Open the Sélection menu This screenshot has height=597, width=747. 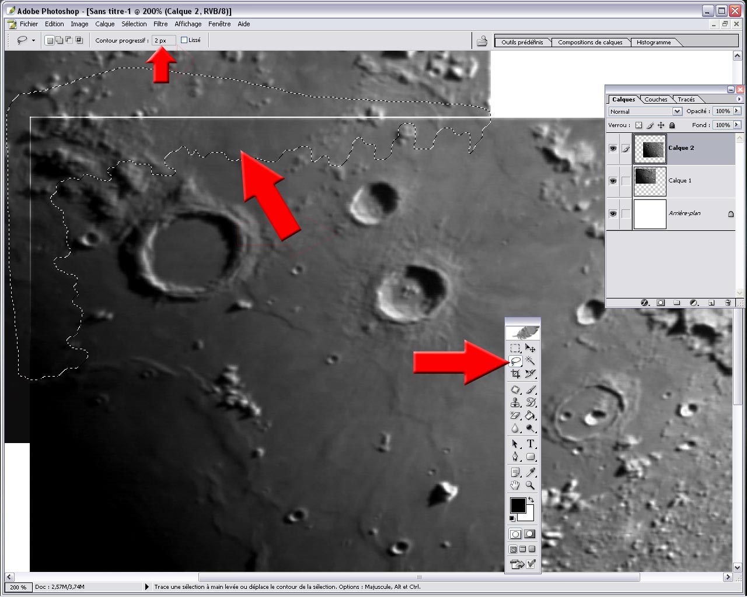coord(134,24)
